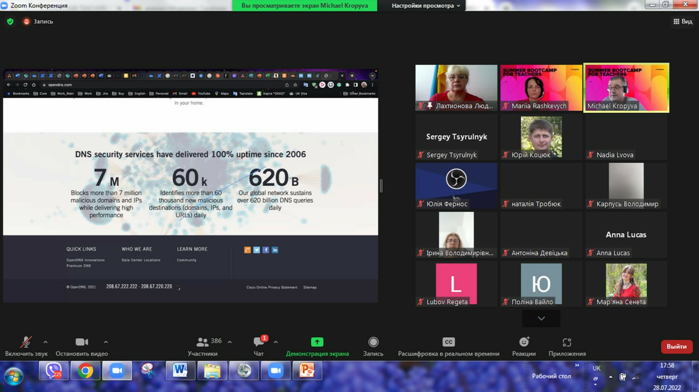
Task: Open Настройки просмотра dropdown
Action: point(426,6)
